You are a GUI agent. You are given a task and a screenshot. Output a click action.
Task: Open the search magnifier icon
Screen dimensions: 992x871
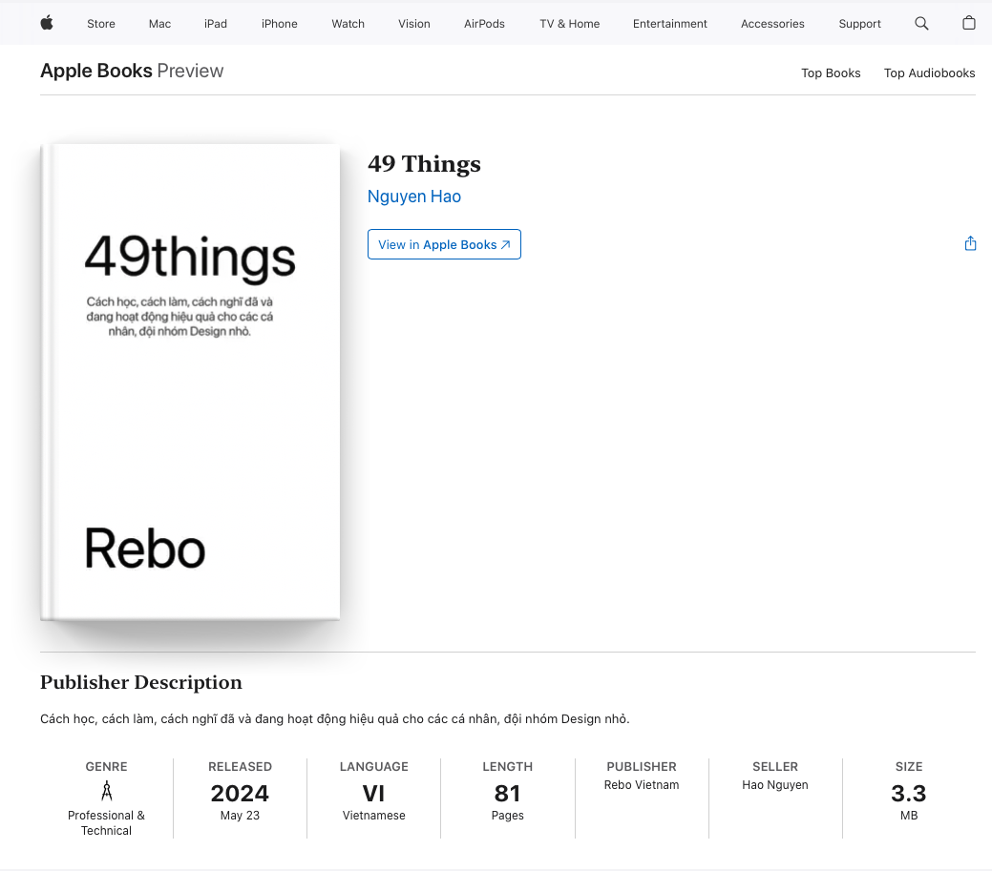[921, 24]
